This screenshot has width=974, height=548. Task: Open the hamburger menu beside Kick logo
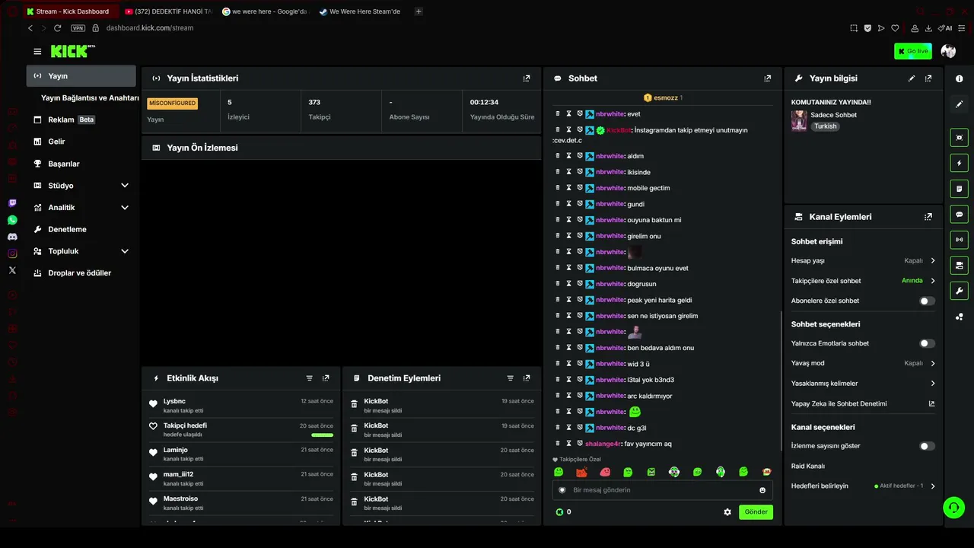37,51
